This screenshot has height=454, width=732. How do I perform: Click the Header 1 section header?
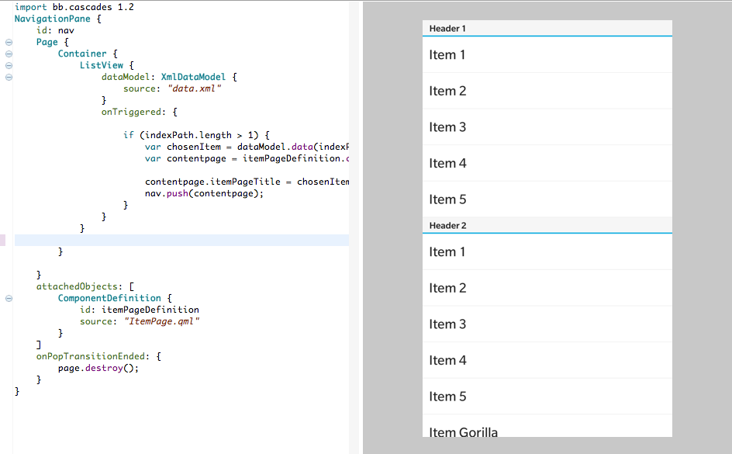point(547,29)
